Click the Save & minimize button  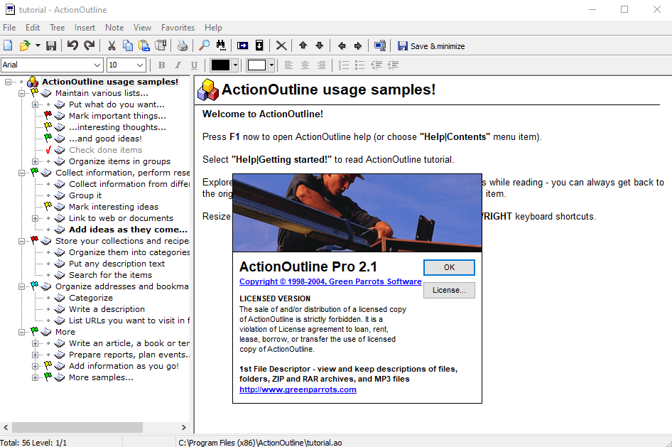(432, 46)
